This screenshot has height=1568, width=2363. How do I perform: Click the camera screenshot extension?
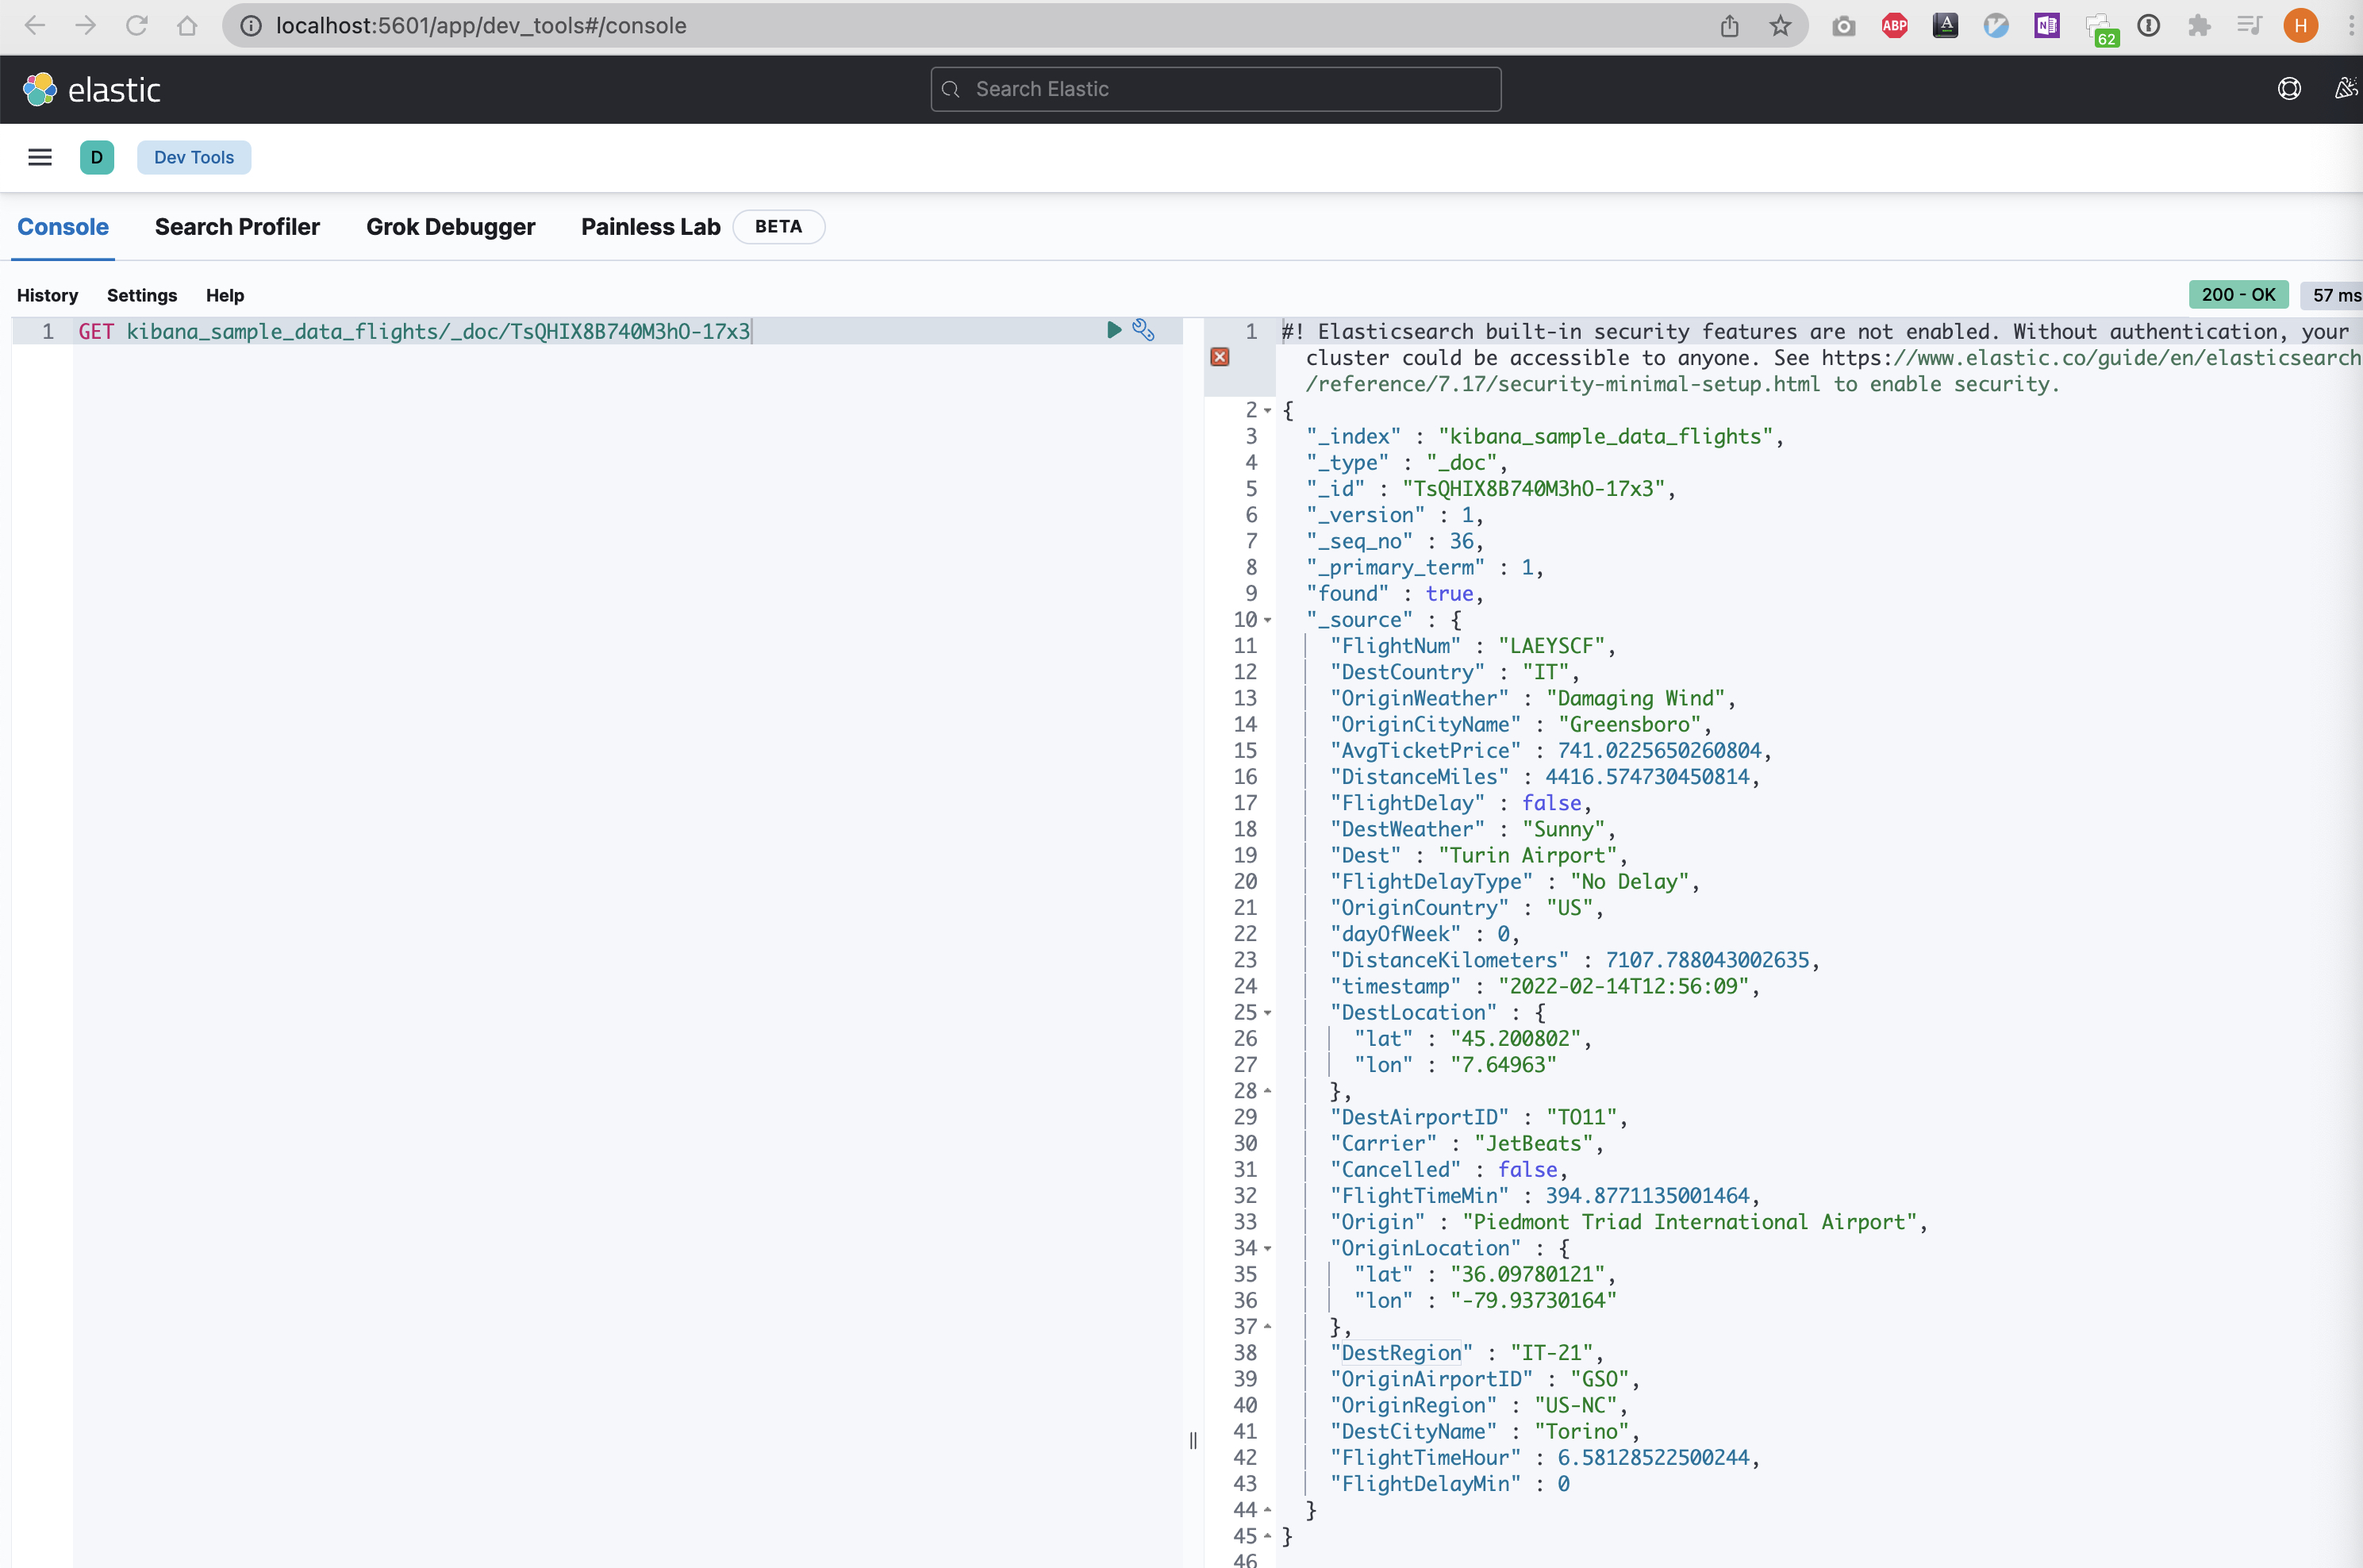click(1844, 26)
